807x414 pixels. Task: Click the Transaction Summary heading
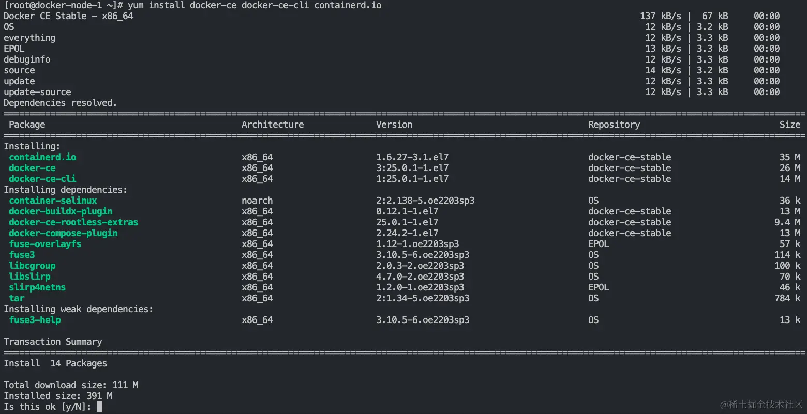[53, 341]
